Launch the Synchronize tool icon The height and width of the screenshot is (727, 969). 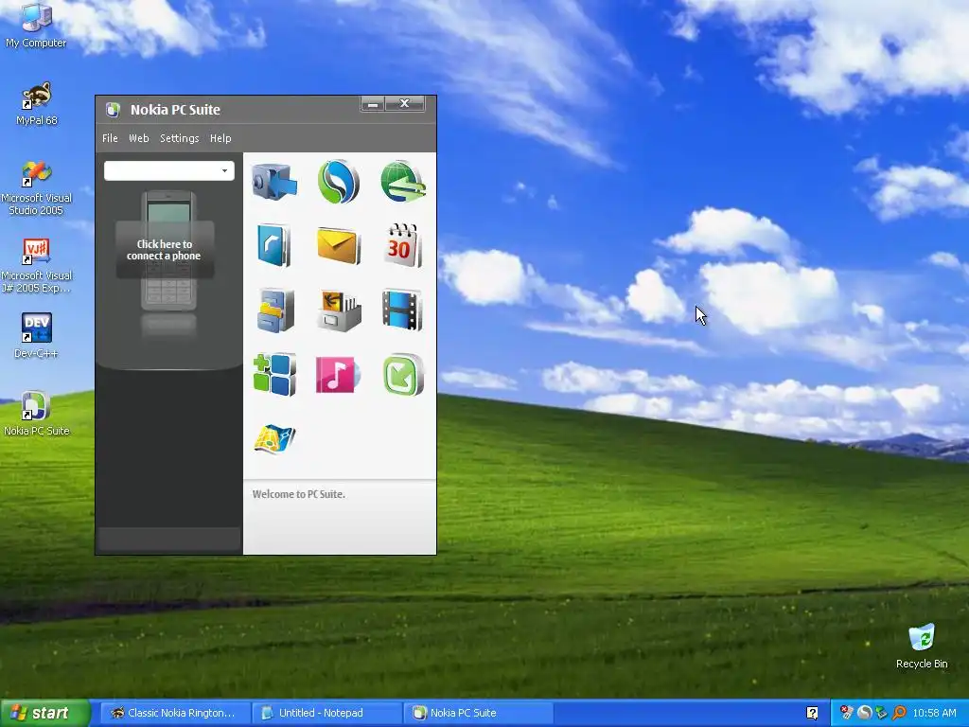coord(339,182)
